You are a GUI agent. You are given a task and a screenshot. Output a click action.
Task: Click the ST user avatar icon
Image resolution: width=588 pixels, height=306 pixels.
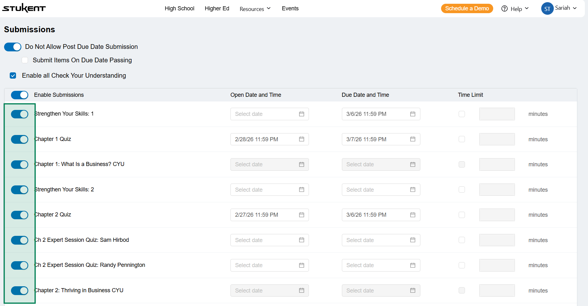tap(547, 9)
